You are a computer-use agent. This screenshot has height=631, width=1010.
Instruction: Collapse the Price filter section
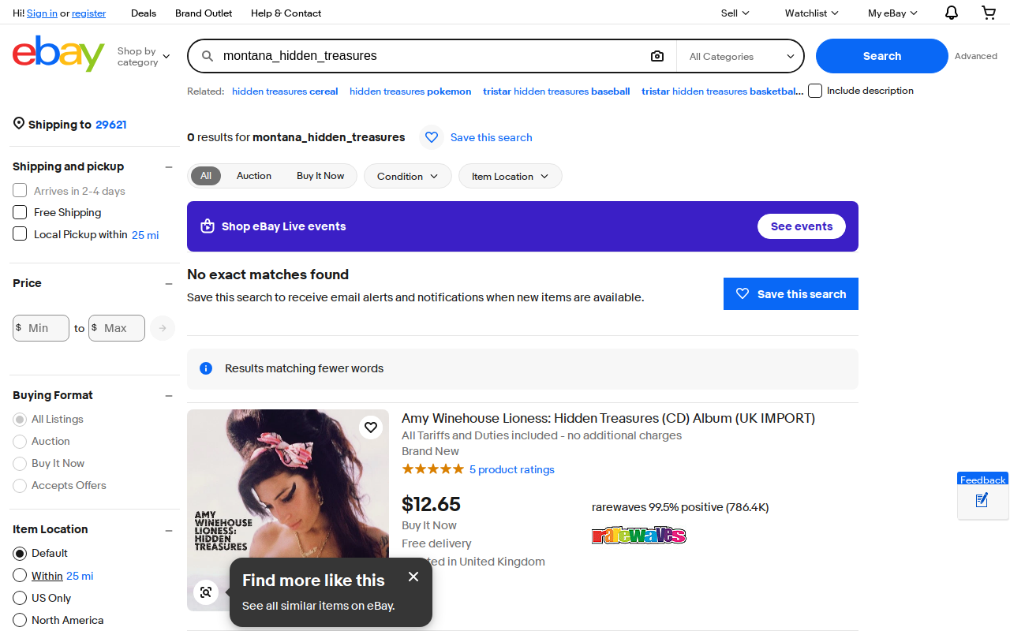click(x=169, y=284)
